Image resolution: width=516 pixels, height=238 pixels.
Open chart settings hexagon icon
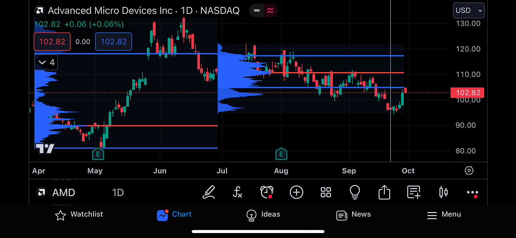469,171
